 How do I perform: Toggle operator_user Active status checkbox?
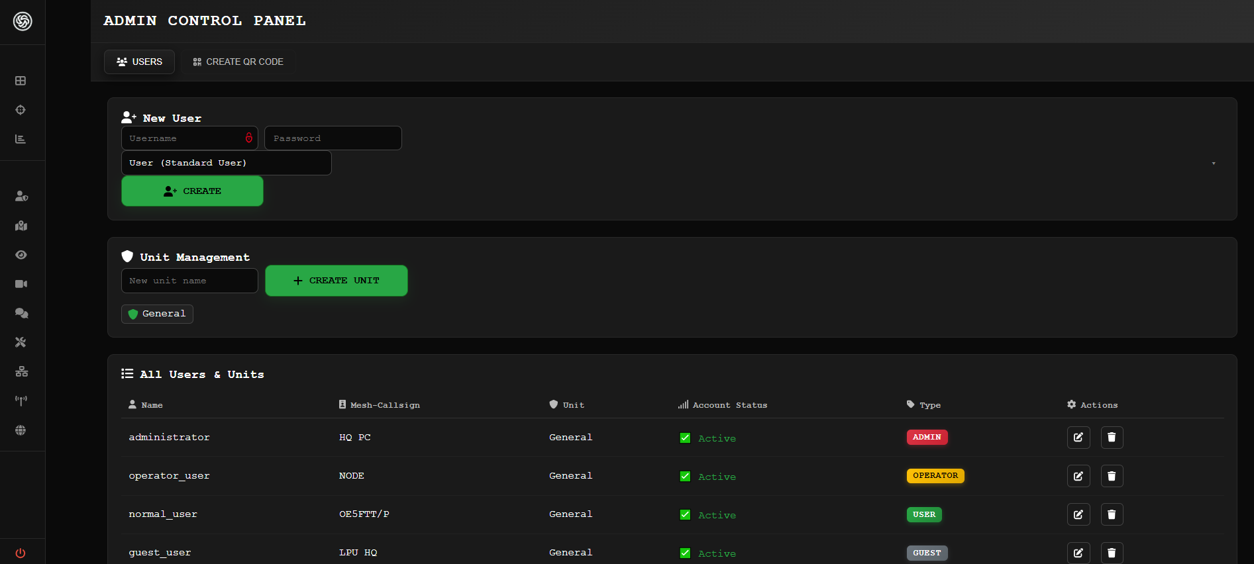(x=685, y=477)
